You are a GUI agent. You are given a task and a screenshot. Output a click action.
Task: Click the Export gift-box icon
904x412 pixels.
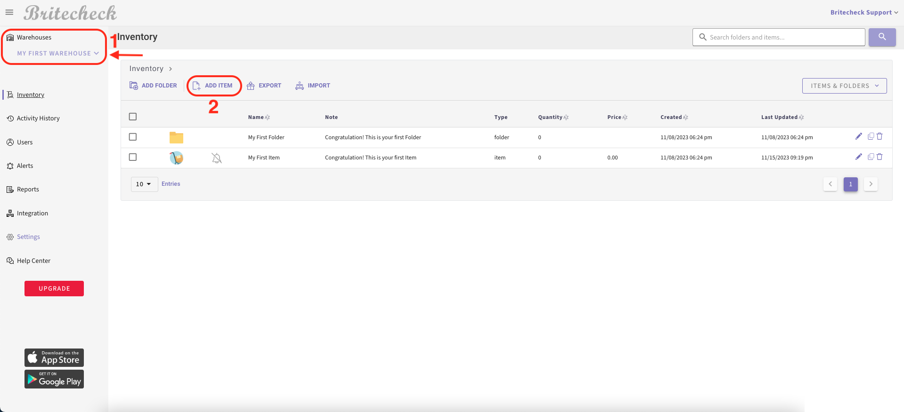click(251, 86)
